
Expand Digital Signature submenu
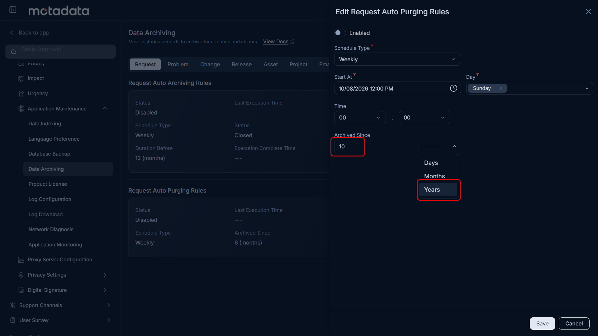105,290
